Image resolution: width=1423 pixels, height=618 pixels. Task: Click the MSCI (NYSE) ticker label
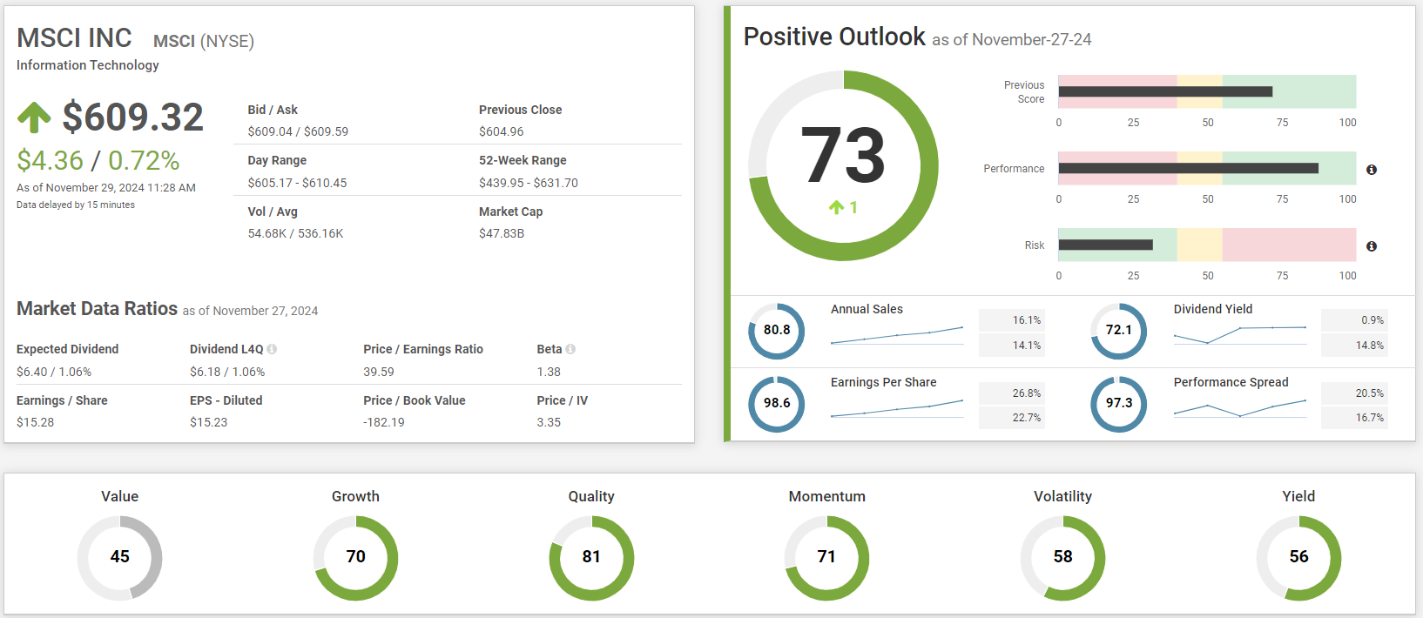pos(204,41)
